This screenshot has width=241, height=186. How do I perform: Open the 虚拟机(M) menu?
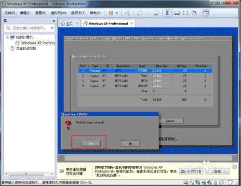point(59,13)
